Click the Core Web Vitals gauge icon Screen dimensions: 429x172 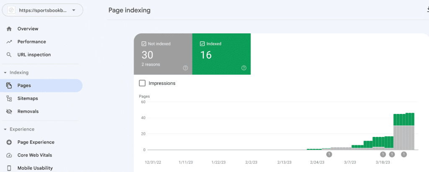click(9, 155)
